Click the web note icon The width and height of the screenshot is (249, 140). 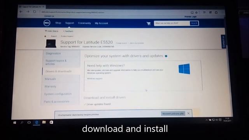point(210,12)
